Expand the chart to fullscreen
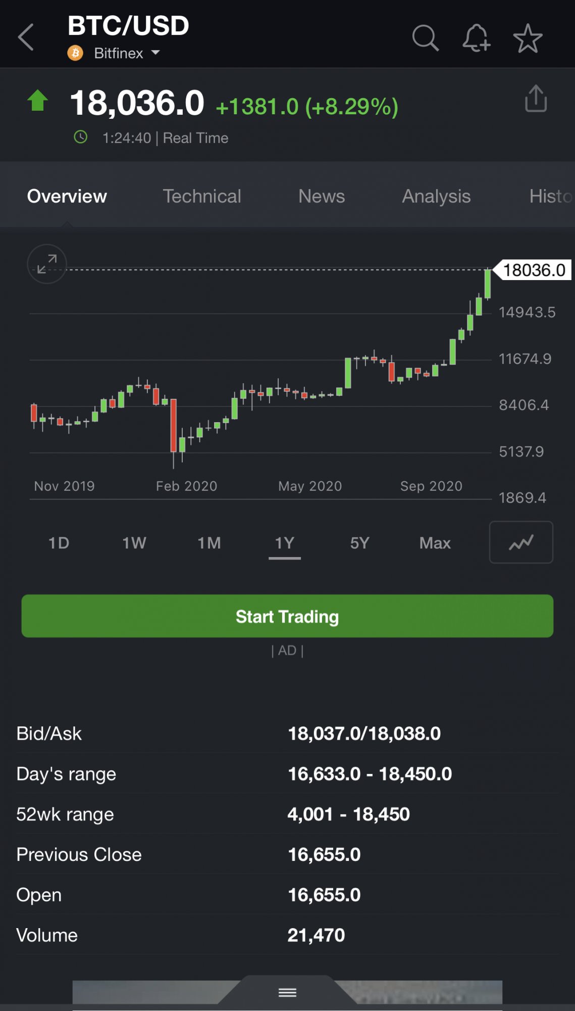The width and height of the screenshot is (575, 1011). [47, 264]
